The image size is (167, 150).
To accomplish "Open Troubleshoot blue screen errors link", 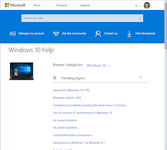I will (73, 135).
